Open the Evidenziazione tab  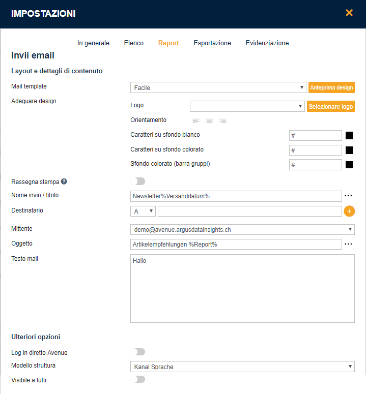pyautogui.click(x=267, y=43)
